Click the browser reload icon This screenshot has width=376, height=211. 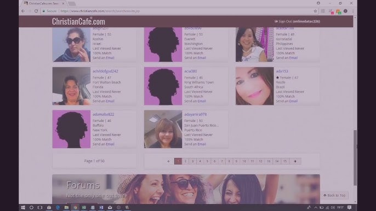pos(36,11)
